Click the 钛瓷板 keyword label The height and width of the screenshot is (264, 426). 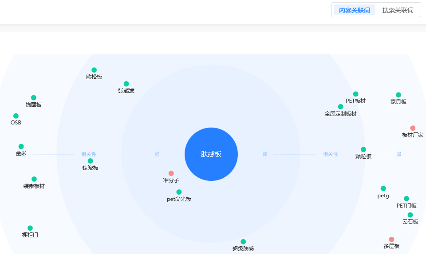tap(90, 168)
